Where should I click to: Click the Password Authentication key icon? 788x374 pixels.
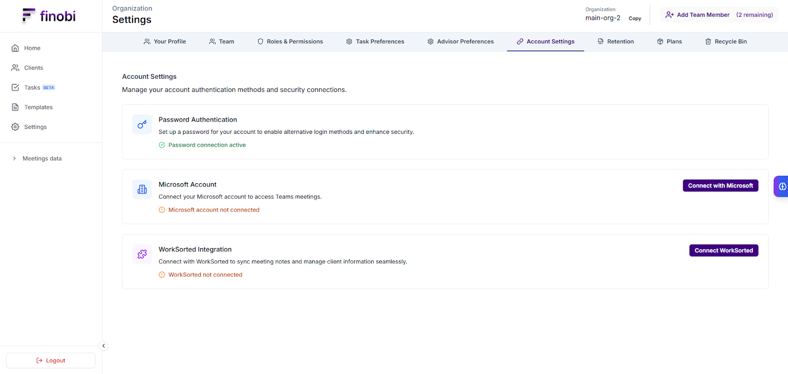coord(142,125)
